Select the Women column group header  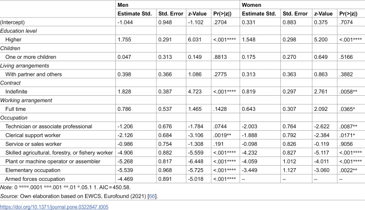tap(252, 5)
